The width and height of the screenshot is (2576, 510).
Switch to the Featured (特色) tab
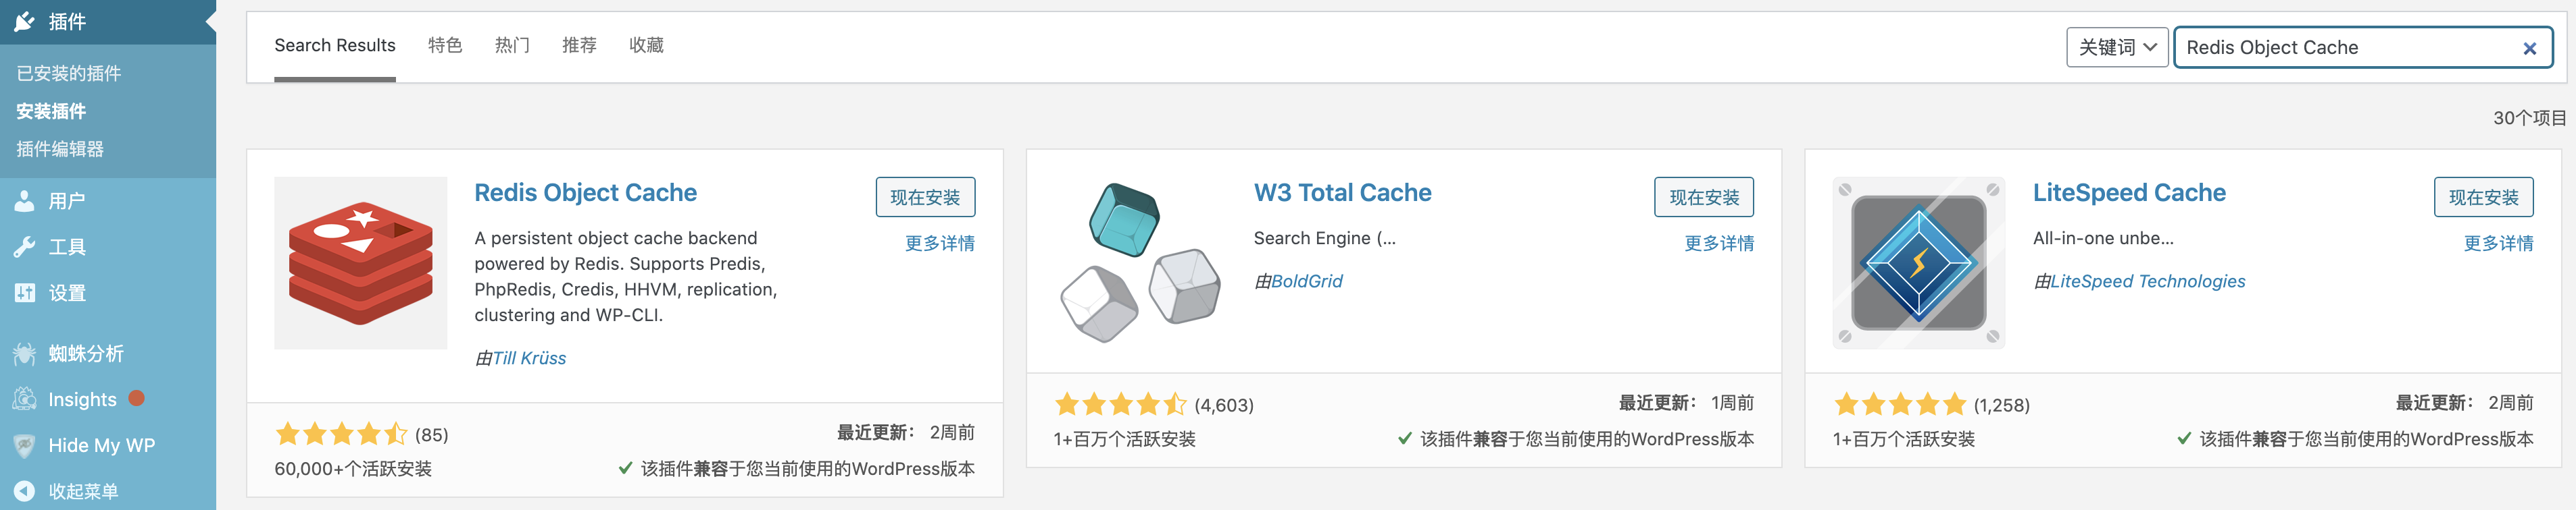coord(445,45)
